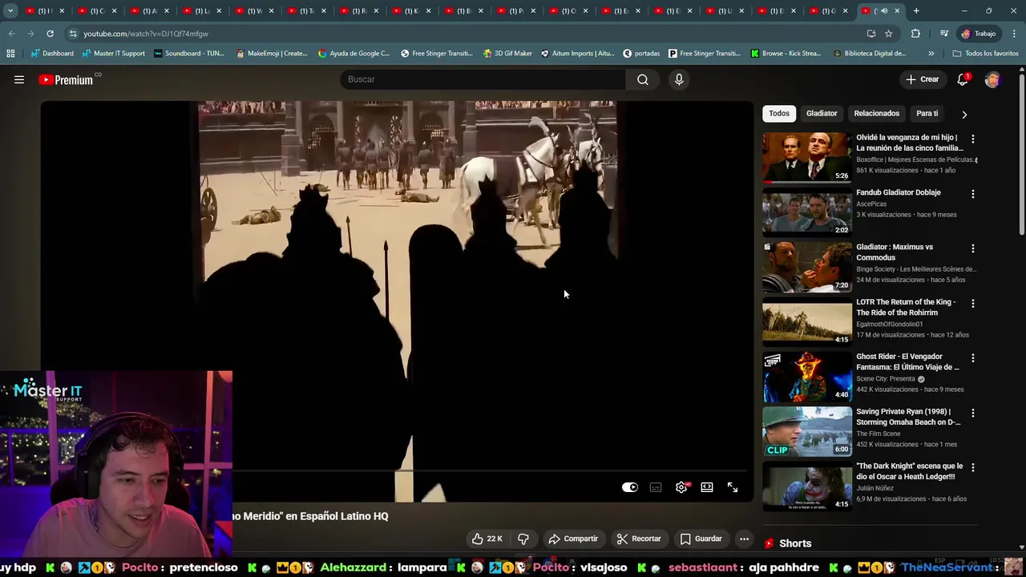Open video settings gear
This screenshot has height=577, width=1026.
(681, 487)
